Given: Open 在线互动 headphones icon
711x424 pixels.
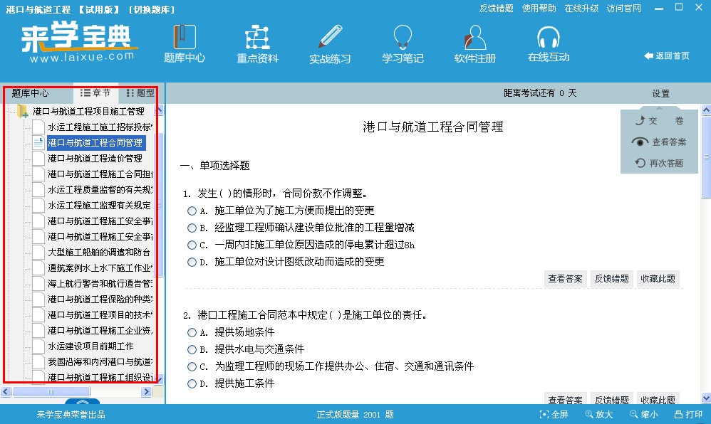Looking at the screenshot, I should point(549,37).
